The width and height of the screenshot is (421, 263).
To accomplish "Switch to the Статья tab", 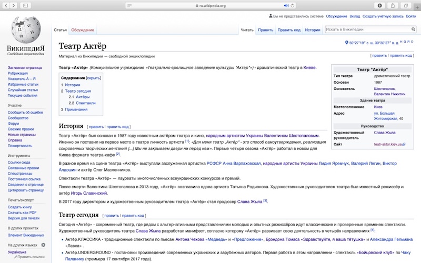I will point(60,30).
